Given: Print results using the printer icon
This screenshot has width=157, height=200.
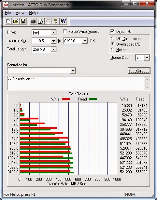Looking at the screenshot, I should (x=33, y=21).
